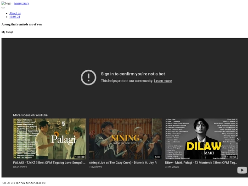Image resolution: width=248 pixels, height=186 pixels.
Task: Toggle the collapsed navbar button
Action: pos(3,8)
